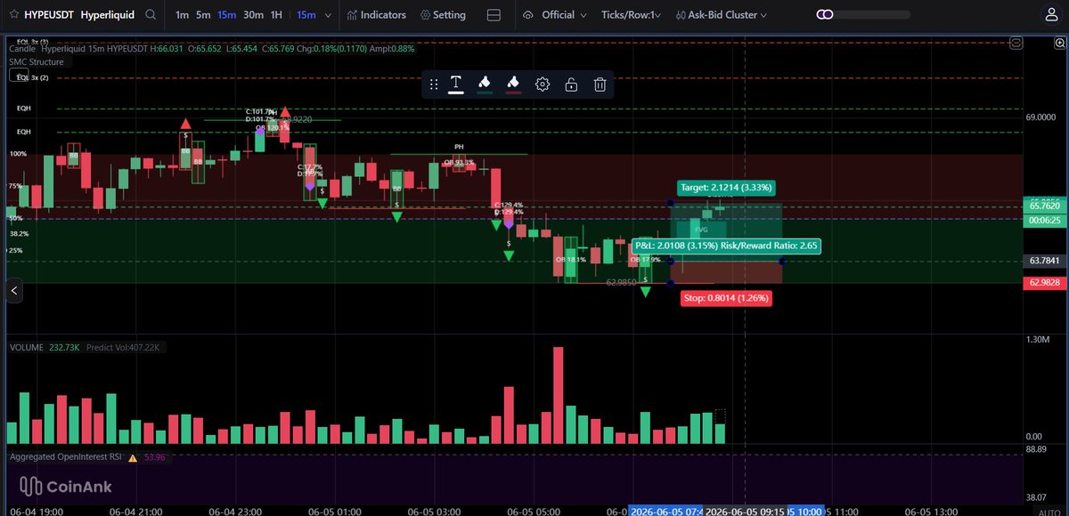This screenshot has height=516, width=1069.
Task: Click the Aggregated OpenInterest RSI warning icon
Action: [x=133, y=457]
